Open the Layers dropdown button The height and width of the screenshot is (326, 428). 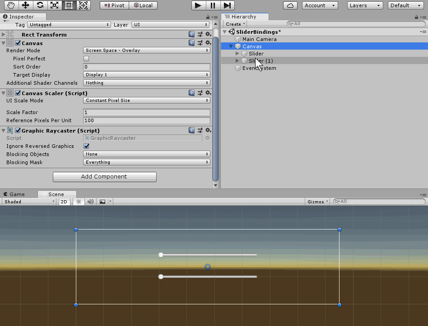coord(365,5)
